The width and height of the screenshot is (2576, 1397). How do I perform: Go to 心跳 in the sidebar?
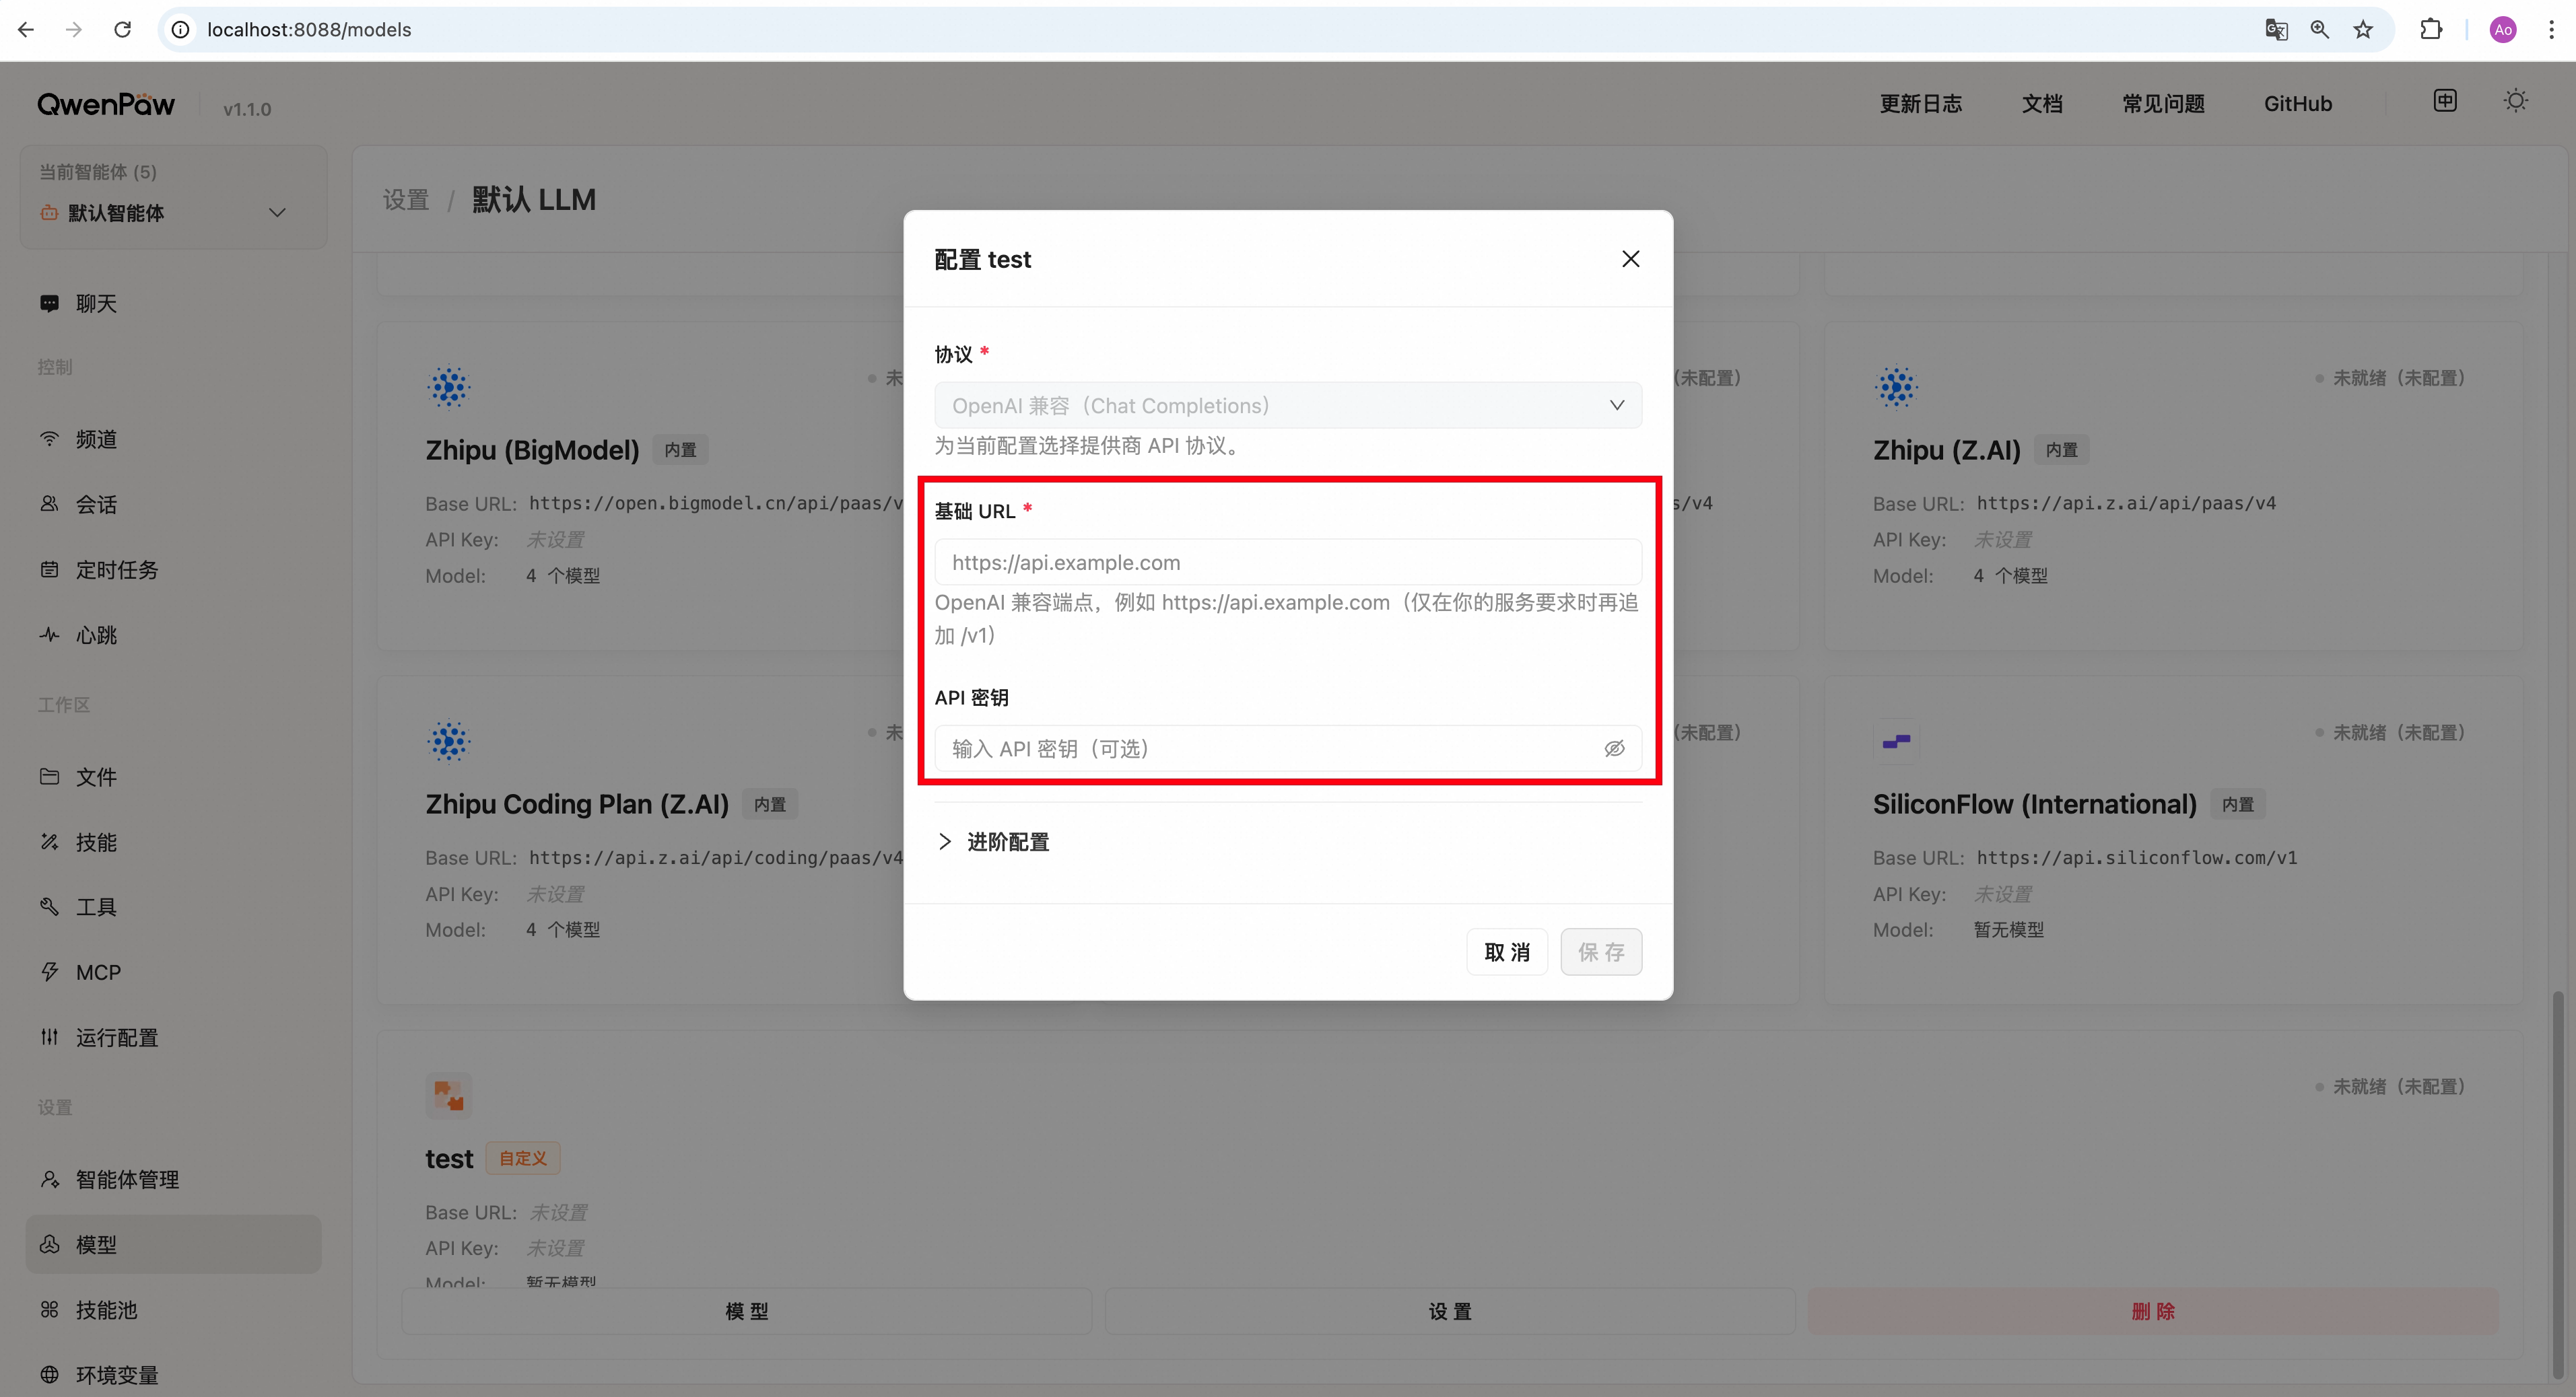[173, 635]
